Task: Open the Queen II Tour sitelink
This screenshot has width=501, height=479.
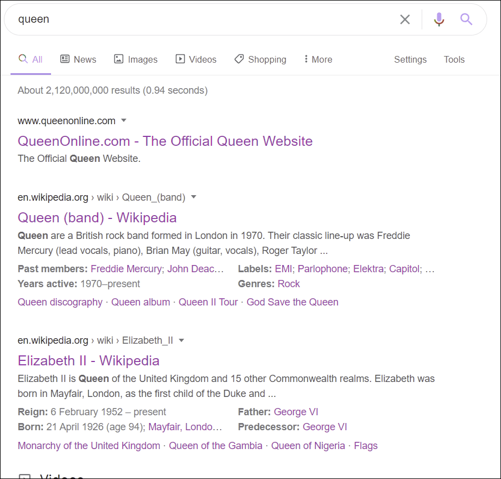Action: (208, 302)
